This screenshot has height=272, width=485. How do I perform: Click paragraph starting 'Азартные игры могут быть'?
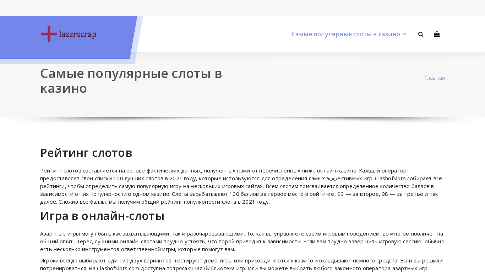click(243, 241)
